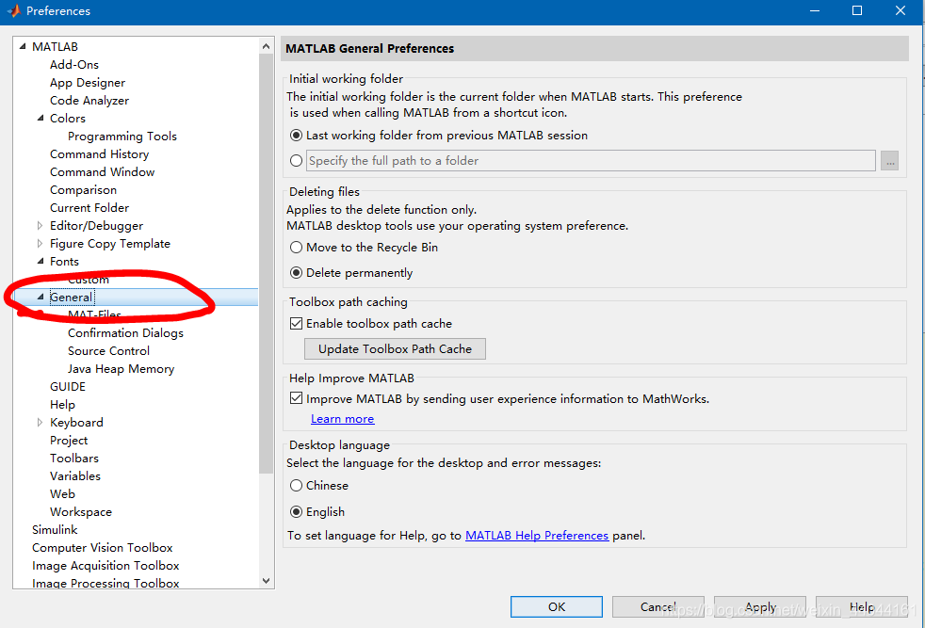Click the Cancel button
Image resolution: width=925 pixels, height=628 pixels.
(x=657, y=606)
